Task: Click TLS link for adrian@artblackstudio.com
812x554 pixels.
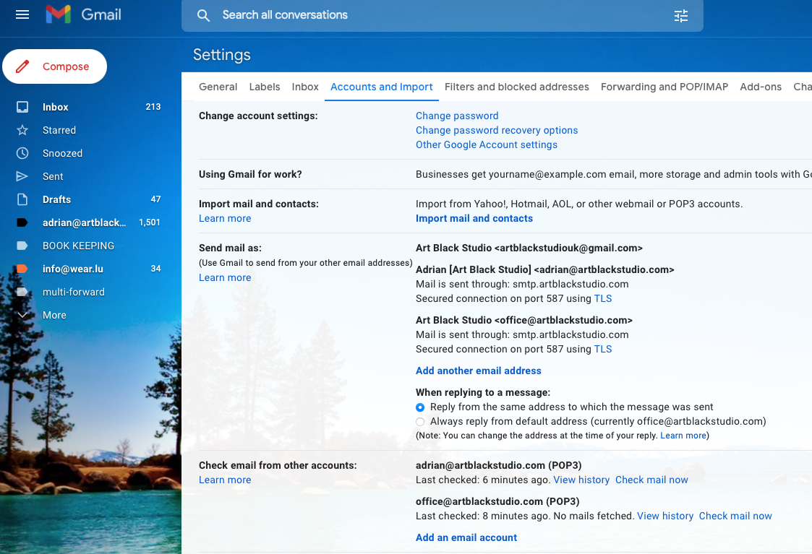Action: (603, 298)
